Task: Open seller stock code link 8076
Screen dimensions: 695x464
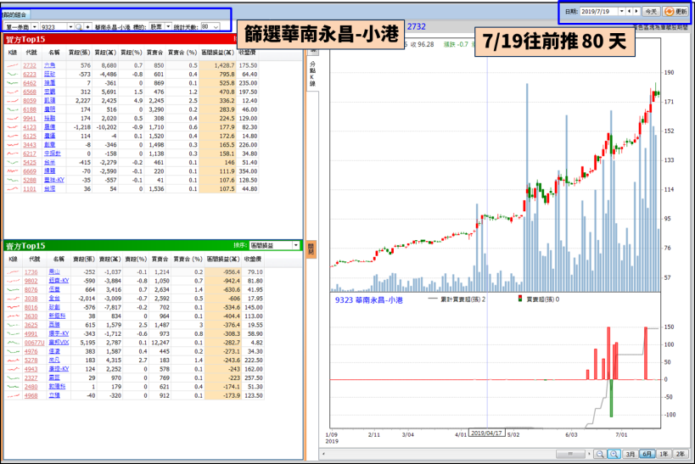Action: (x=31, y=290)
